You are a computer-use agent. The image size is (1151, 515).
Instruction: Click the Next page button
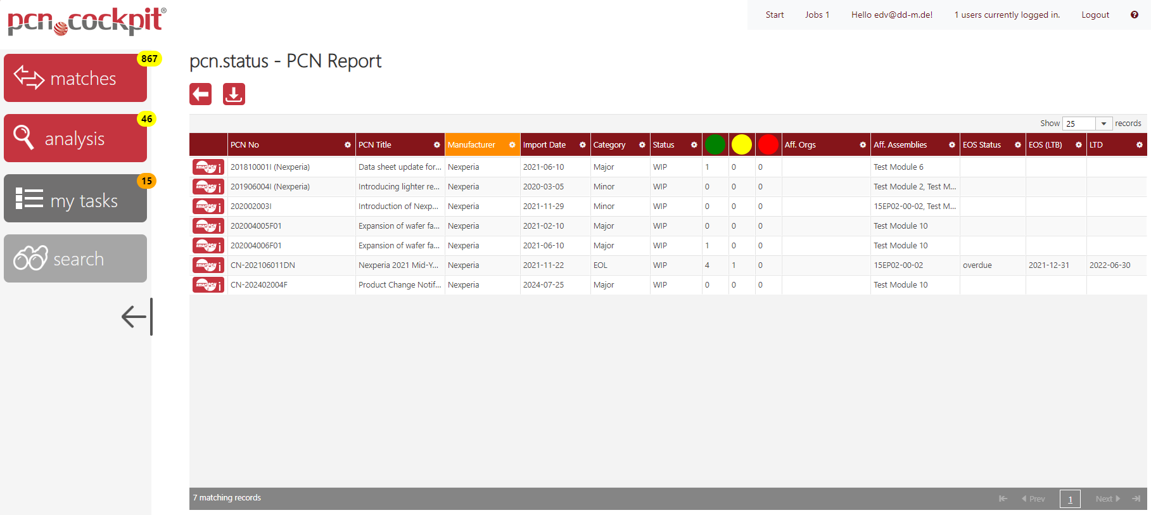1108,499
